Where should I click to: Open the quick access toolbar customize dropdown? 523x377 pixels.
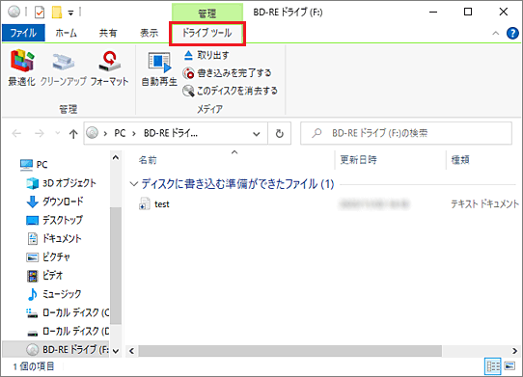tap(70, 13)
